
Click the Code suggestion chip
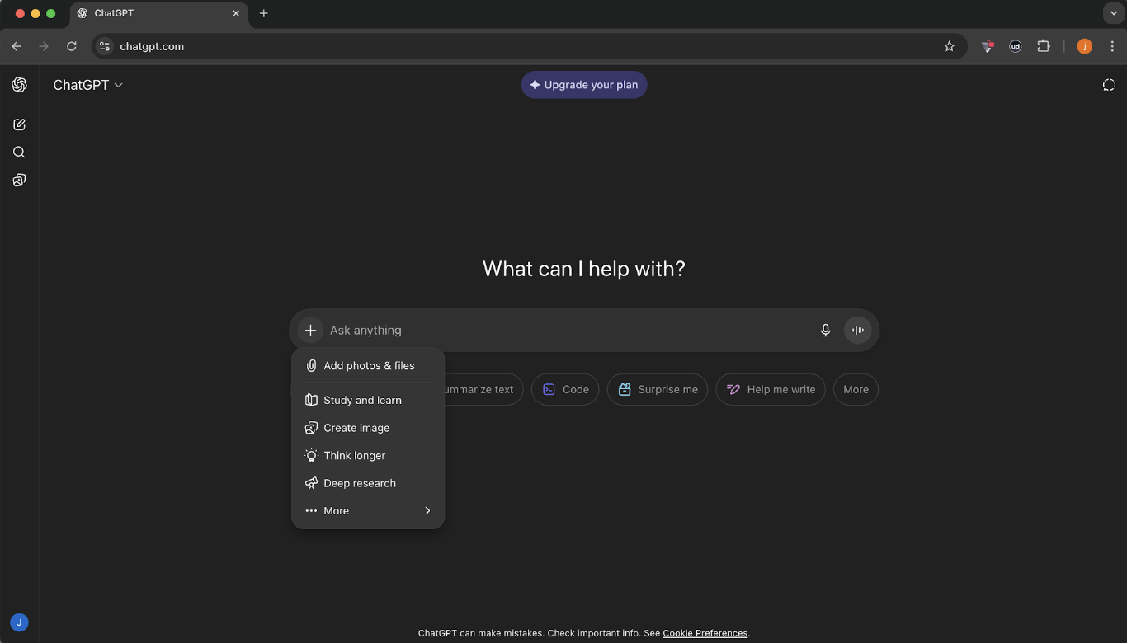[x=565, y=390]
